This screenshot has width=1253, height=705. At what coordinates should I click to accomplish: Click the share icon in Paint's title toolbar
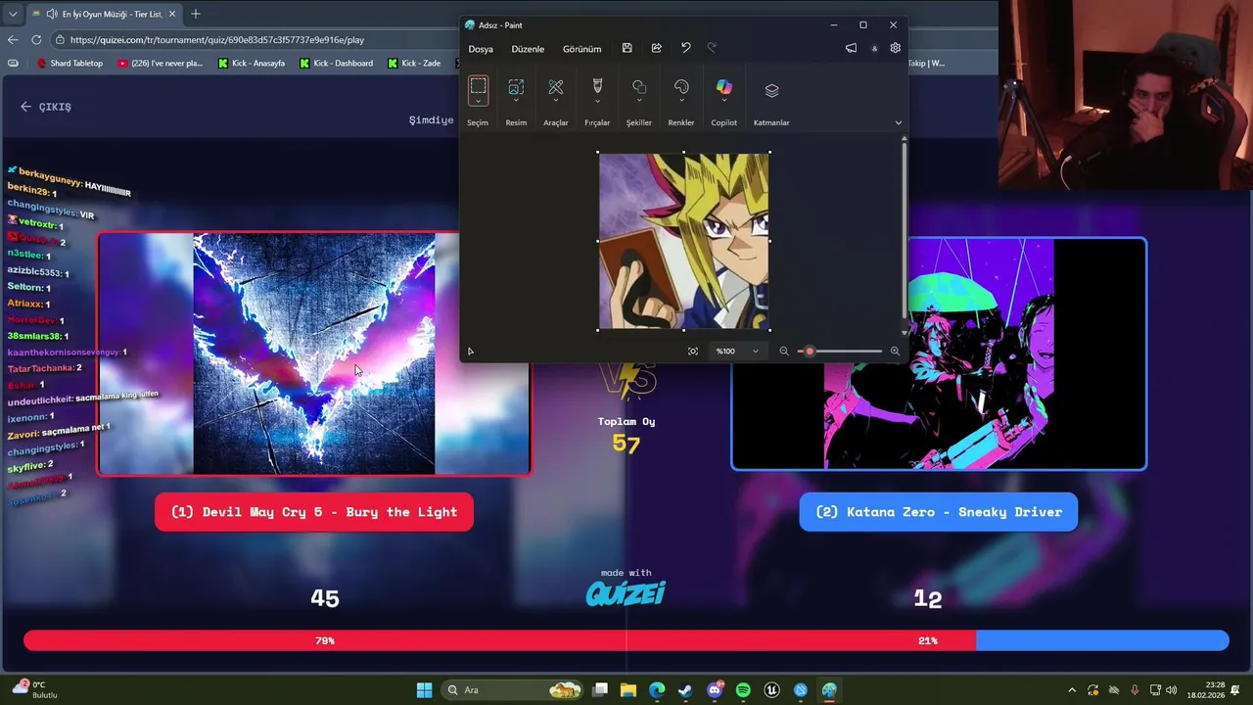click(x=657, y=48)
